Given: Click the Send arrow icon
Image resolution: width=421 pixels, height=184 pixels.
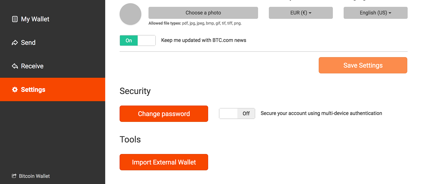Looking at the screenshot, I should [x=15, y=43].
